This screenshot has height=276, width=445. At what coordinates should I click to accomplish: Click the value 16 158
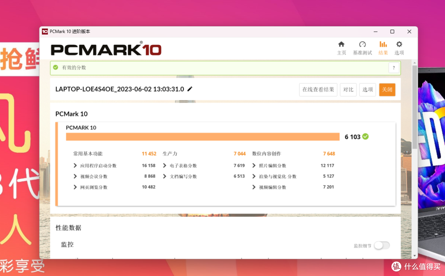[149, 165]
